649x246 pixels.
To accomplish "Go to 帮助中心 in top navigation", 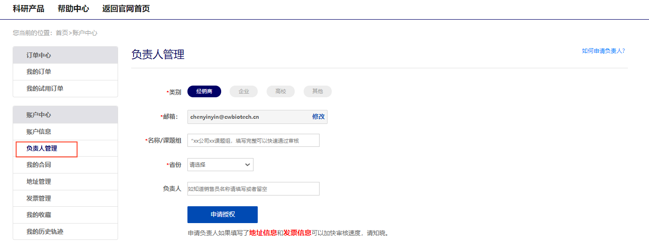I will 73,8.
